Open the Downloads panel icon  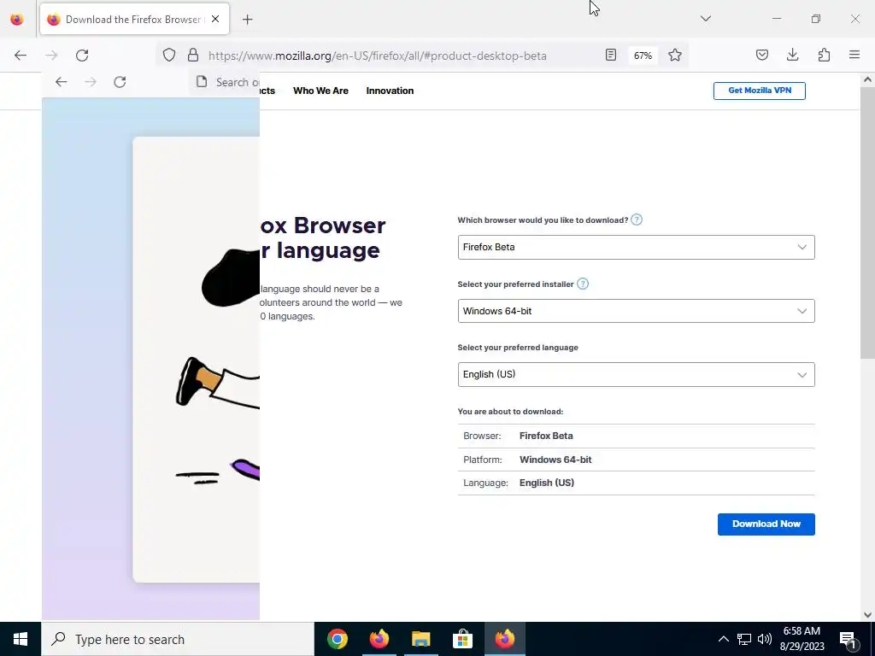(792, 56)
